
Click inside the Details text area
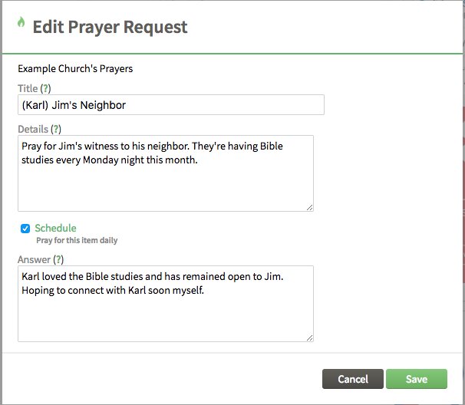166,173
